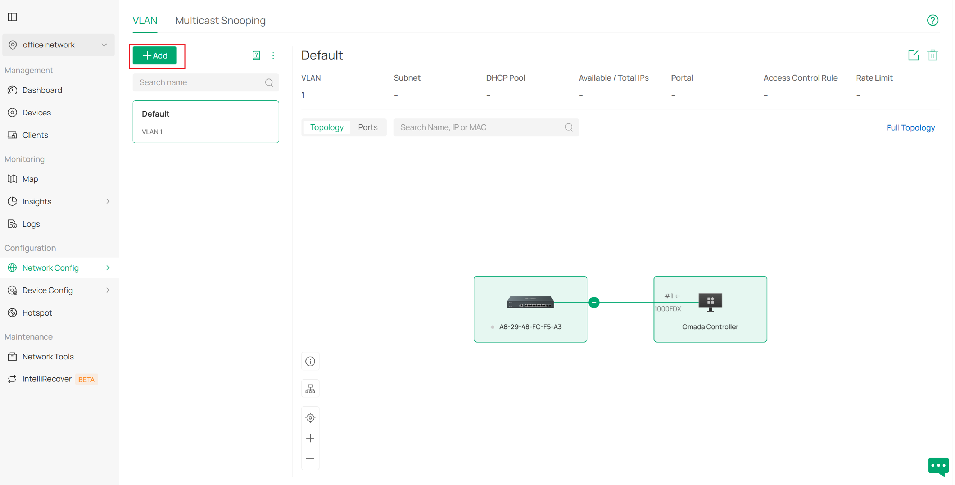Image resolution: width=955 pixels, height=485 pixels.
Task: Recenter the topology with the target icon
Action: (310, 418)
